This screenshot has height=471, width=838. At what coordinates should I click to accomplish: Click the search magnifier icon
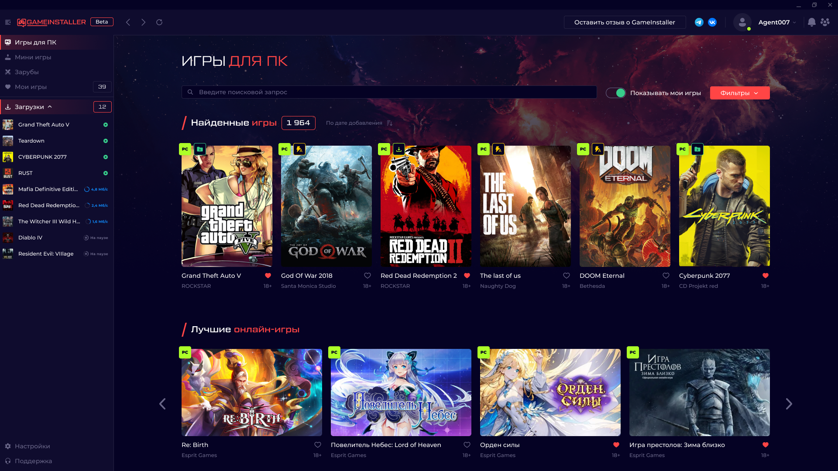190,92
